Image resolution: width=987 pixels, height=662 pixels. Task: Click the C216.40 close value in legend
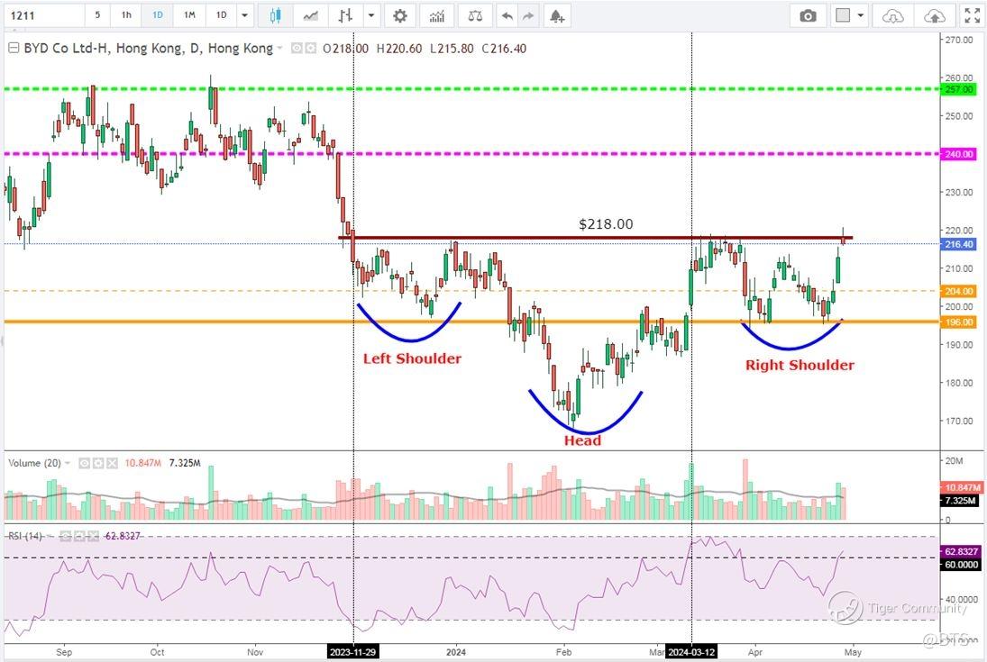coord(504,49)
